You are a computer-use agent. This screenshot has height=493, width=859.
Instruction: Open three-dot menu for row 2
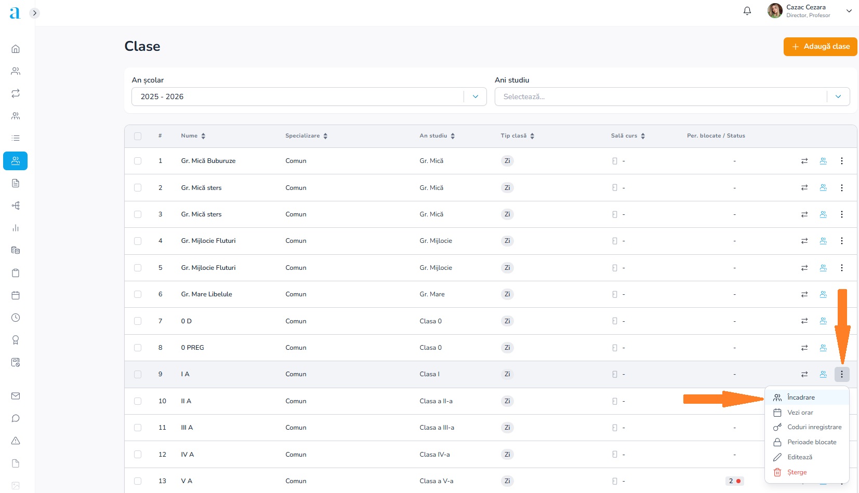point(841,188)
